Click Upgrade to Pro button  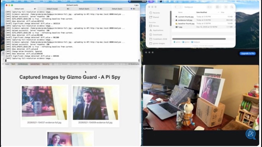[248, 54]
